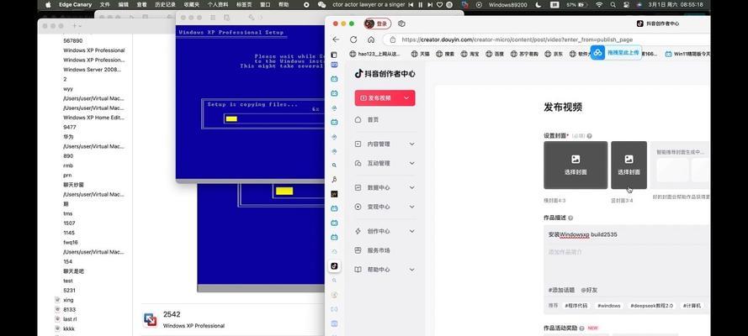Open the 标签页 menu

coord(245,4)
